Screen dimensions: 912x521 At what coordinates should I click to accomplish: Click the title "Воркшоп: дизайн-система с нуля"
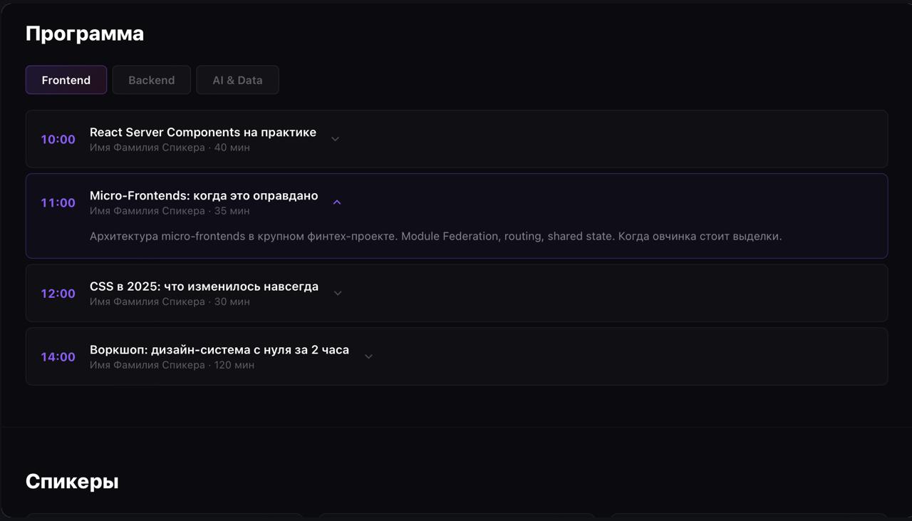pyautogui.click(x=219, y=350)
